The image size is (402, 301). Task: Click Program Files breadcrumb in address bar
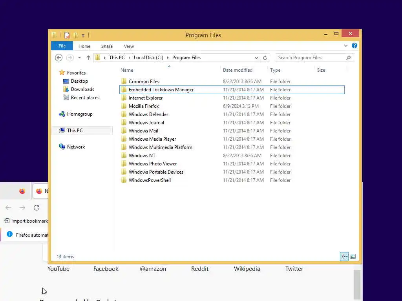pyautogui.click(x=186, y=58)
